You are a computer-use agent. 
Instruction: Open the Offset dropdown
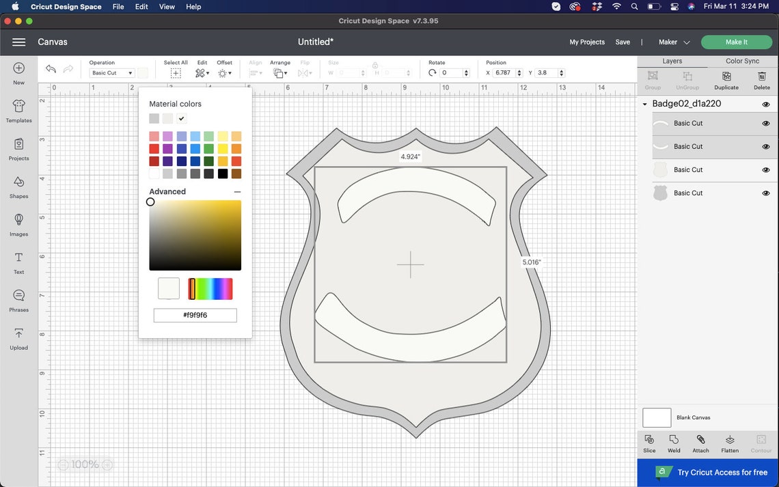pos(225,73)
